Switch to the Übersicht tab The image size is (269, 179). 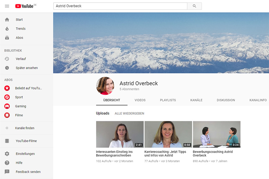coord(112,100)
